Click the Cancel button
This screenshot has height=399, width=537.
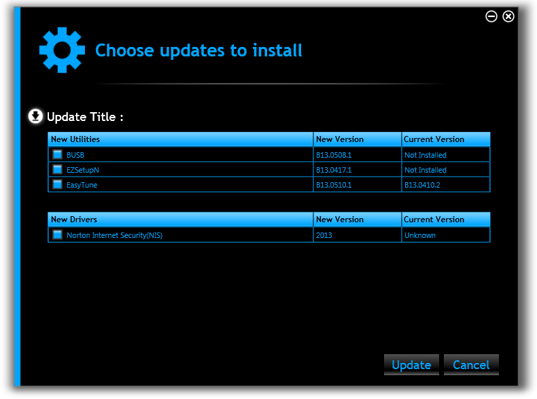tap(471, 365)
